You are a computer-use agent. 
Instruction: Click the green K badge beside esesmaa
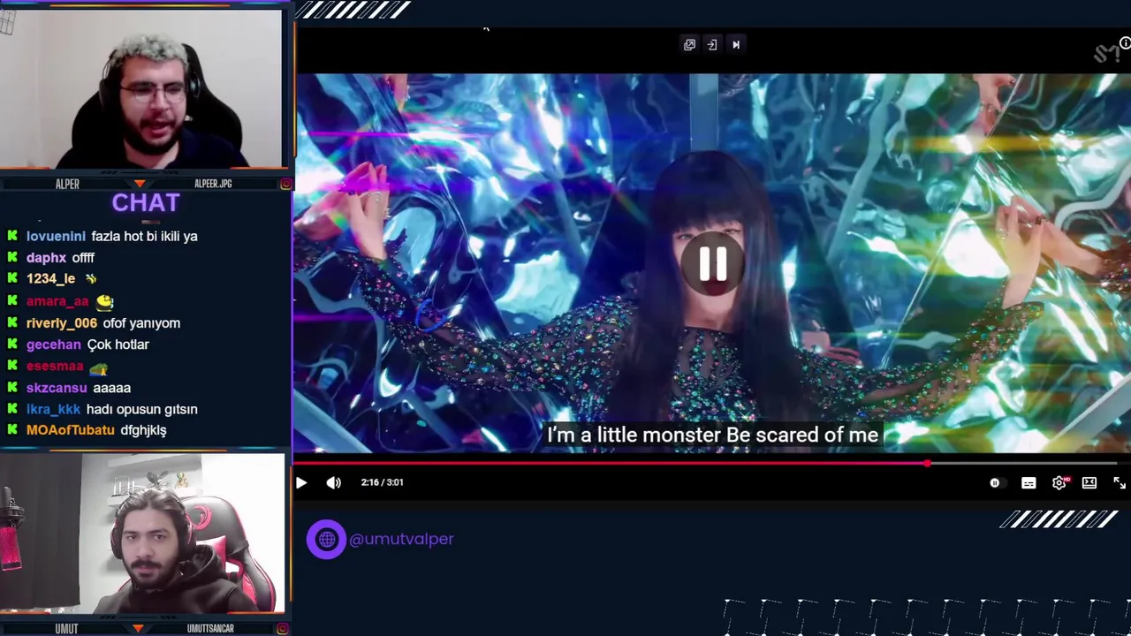pyautogui.click(x=12, y=365)
